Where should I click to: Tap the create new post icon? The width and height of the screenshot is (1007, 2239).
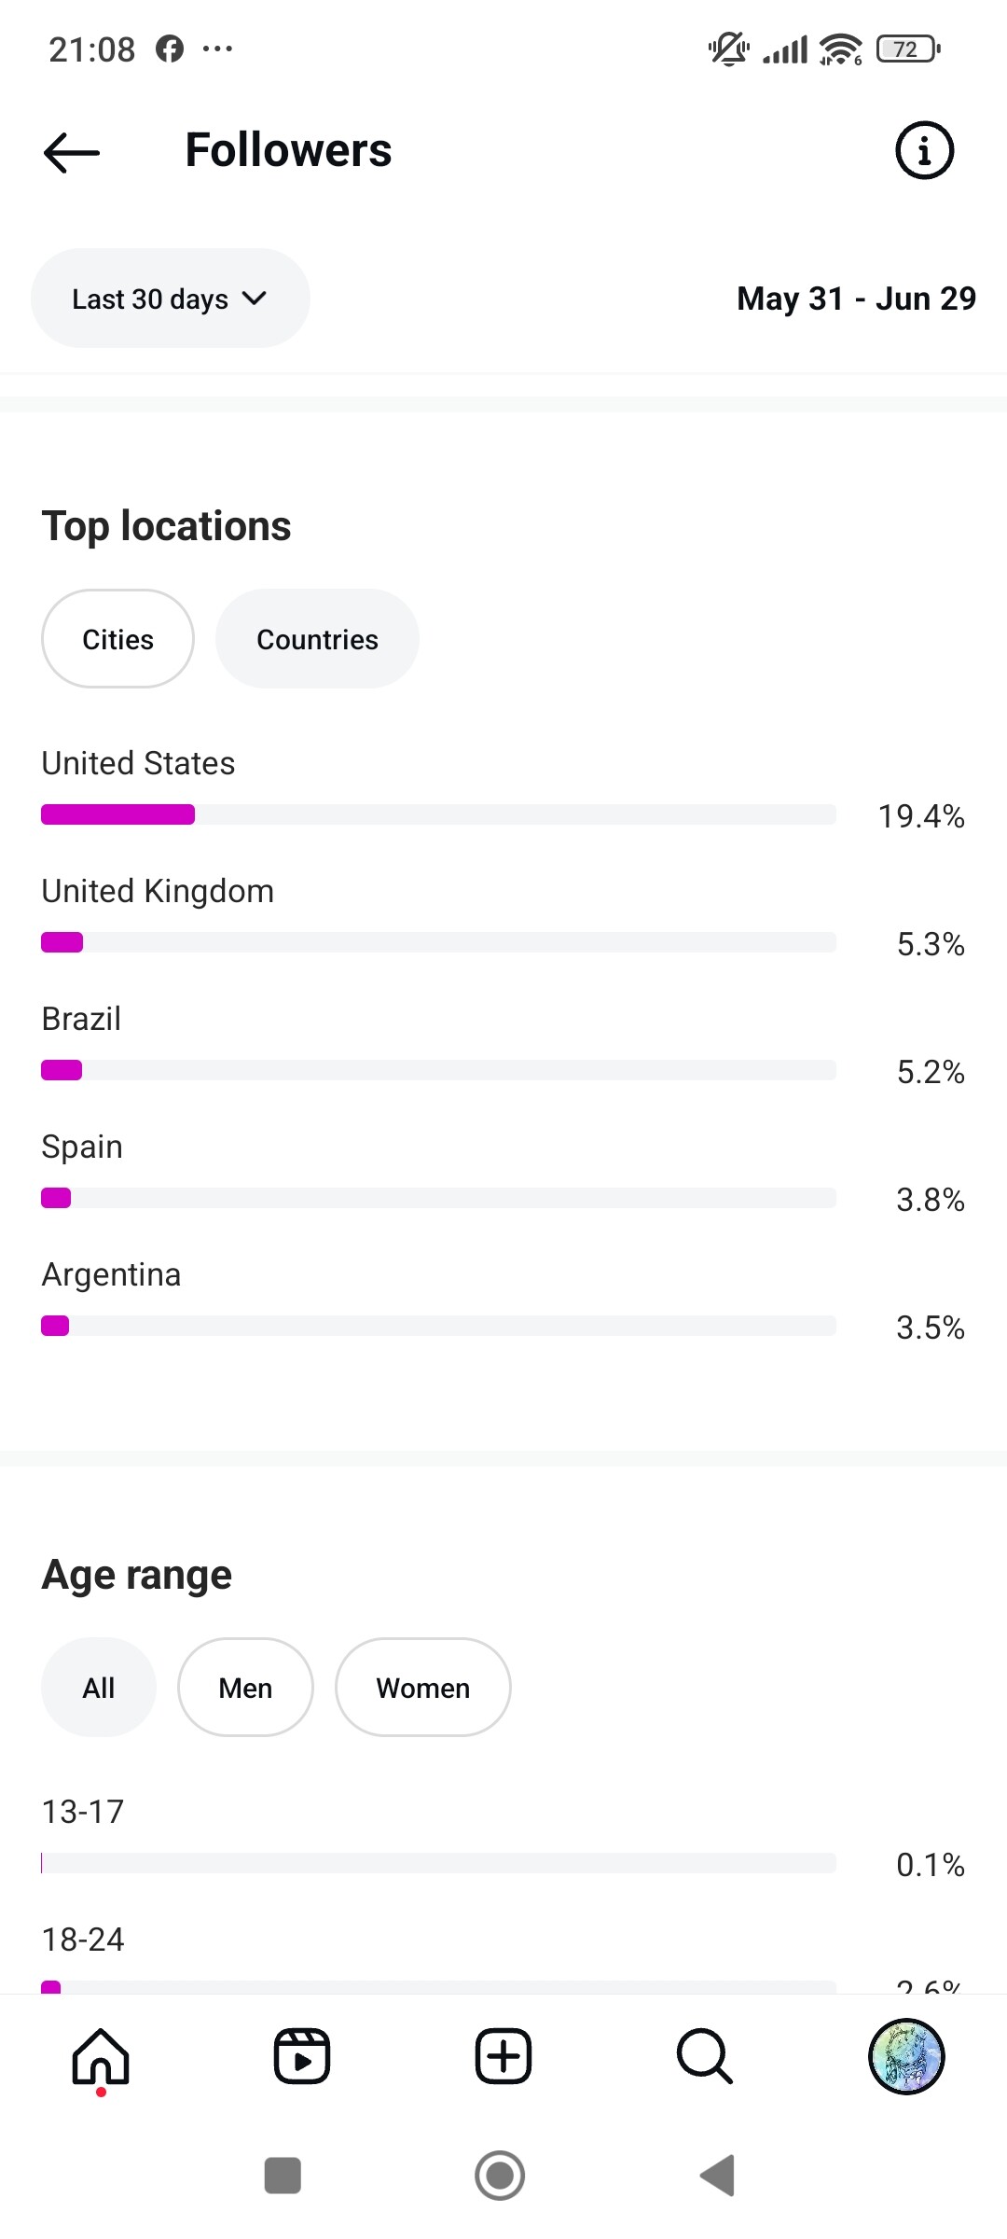tap(504, 2056)
